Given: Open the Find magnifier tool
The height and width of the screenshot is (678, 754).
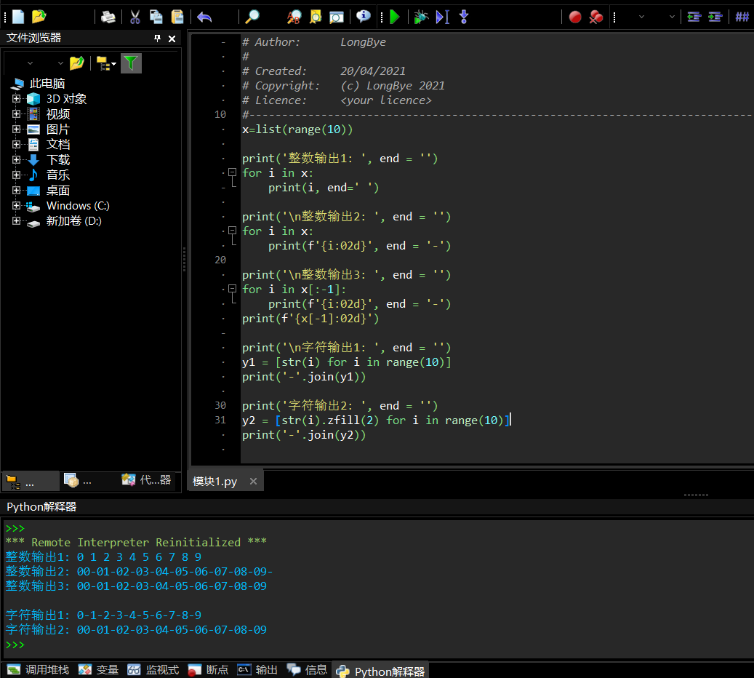Looking at the screenshot, I should [x=252, y=17].
